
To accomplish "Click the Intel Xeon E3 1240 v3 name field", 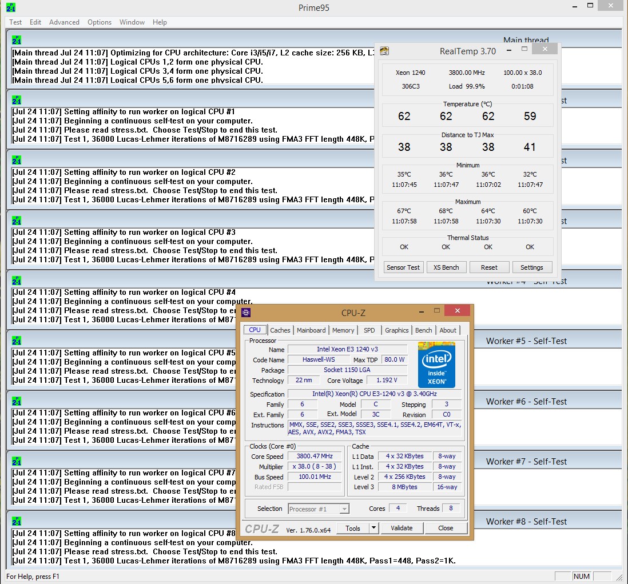I will pos(347,349).
